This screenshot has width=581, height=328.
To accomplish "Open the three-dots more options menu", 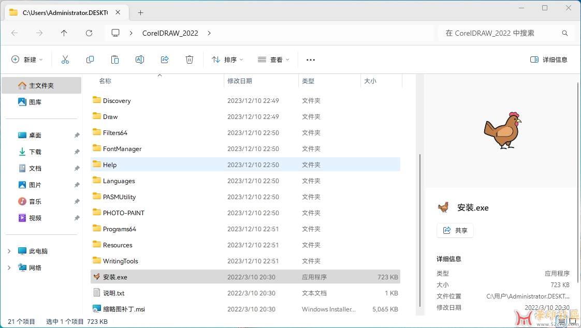I will pyautogui.click(x=311, y=59).
